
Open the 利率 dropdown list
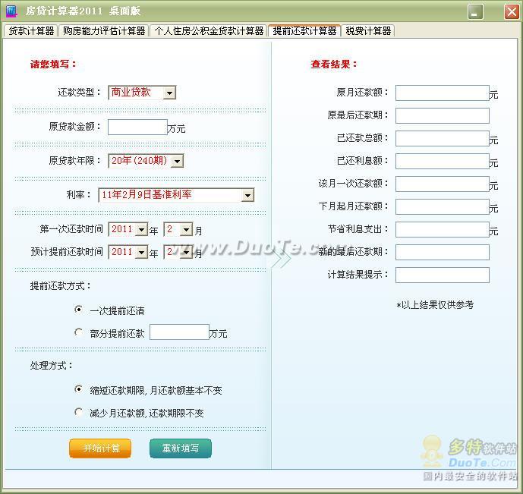coord(247,196)
